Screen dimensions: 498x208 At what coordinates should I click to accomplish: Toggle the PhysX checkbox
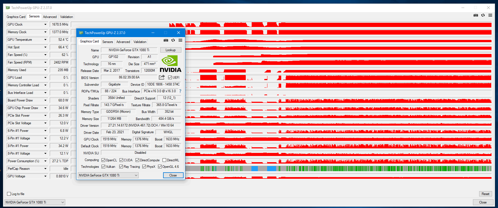click(144, 167)
